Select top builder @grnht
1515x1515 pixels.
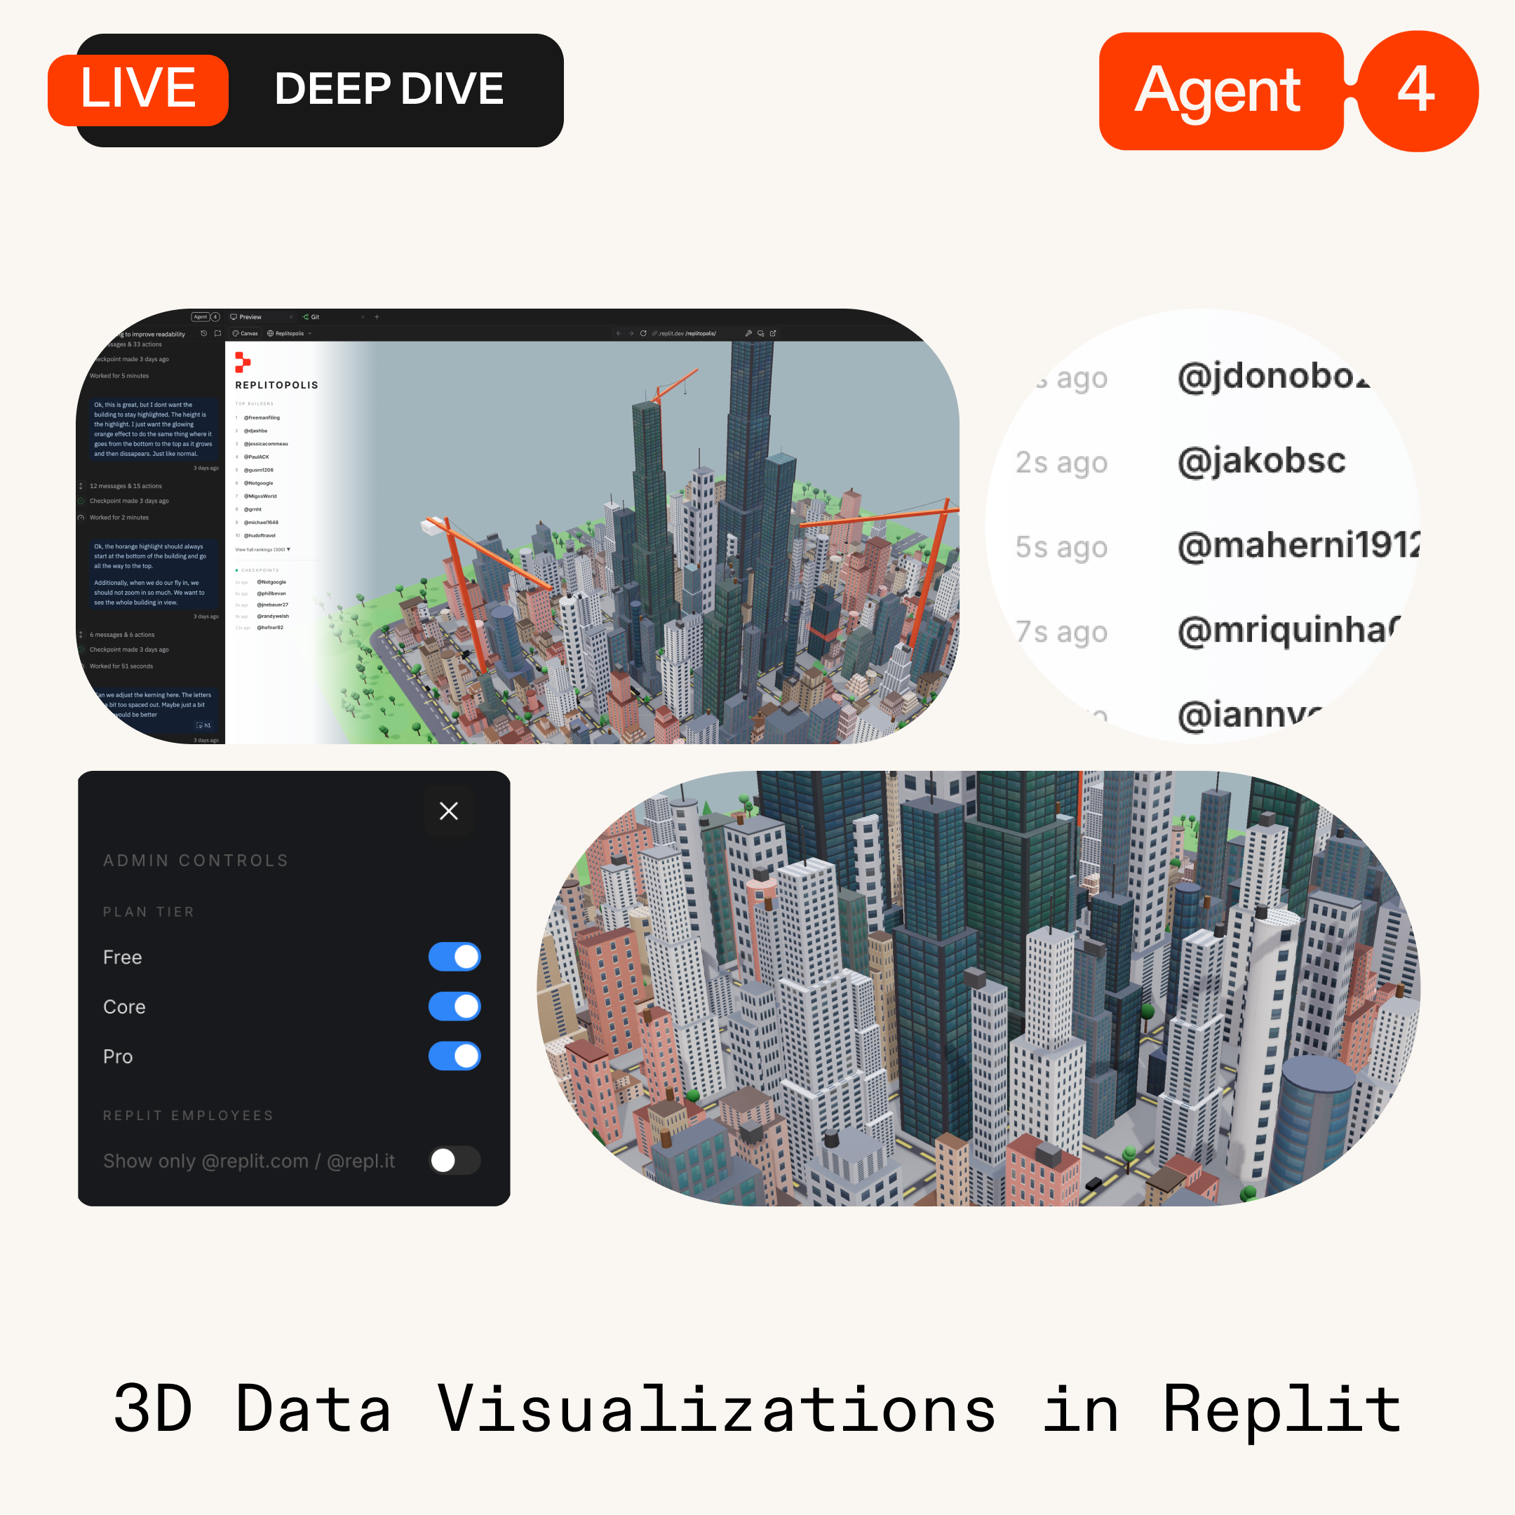pos(252,510)
